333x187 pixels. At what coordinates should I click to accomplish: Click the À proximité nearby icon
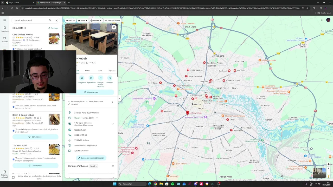(x=91, y=78)
